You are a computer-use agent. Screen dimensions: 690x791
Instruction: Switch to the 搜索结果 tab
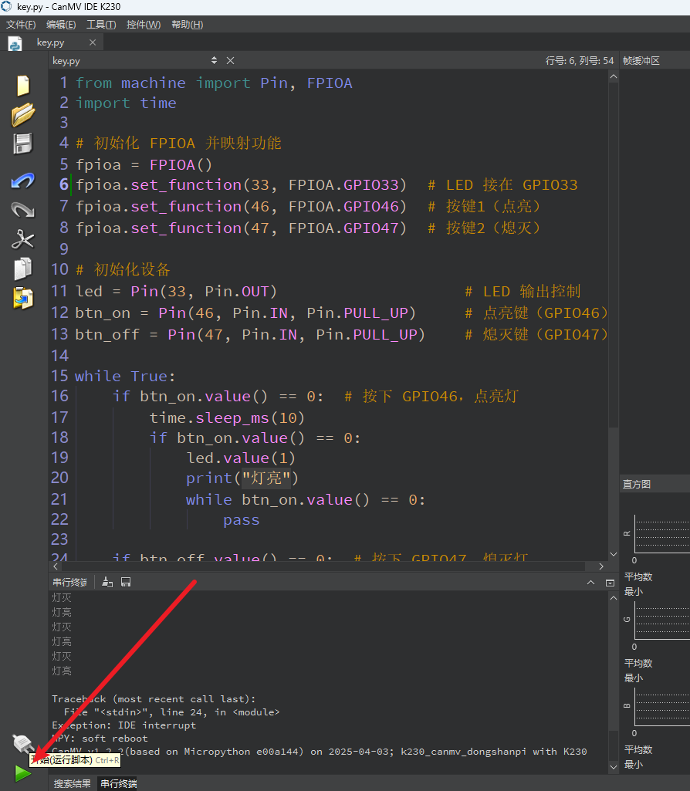point(72,783)
